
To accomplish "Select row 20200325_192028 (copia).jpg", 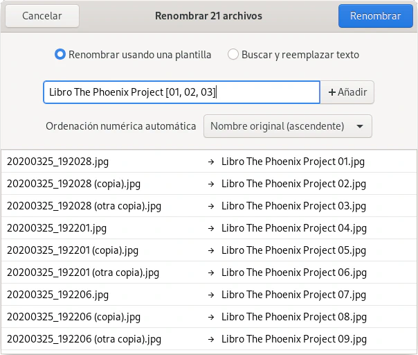I will (x=74, y=184).
